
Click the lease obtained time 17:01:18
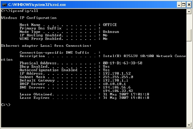pos(140,94)
